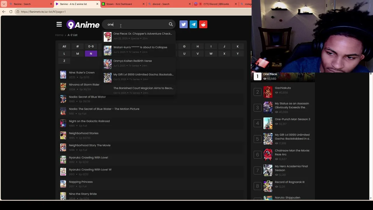Click the 9Anime logo
The width and height of the screenshot is (373, 210).
83,25
